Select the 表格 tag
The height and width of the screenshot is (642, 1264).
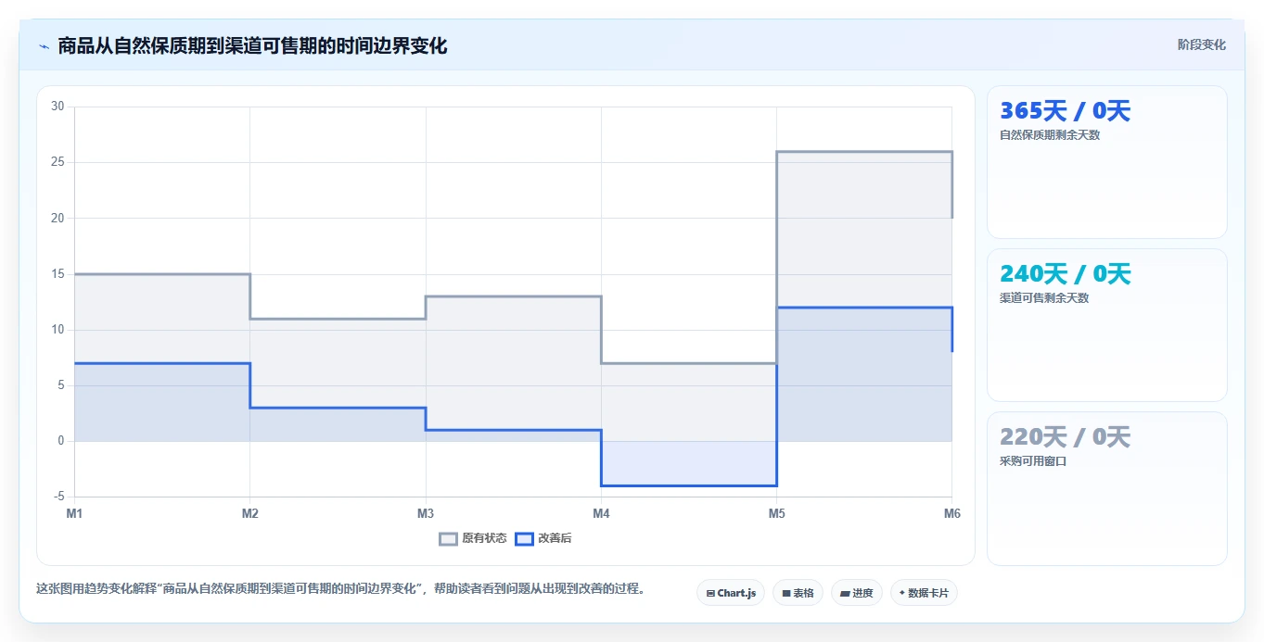tap(798, 593)
